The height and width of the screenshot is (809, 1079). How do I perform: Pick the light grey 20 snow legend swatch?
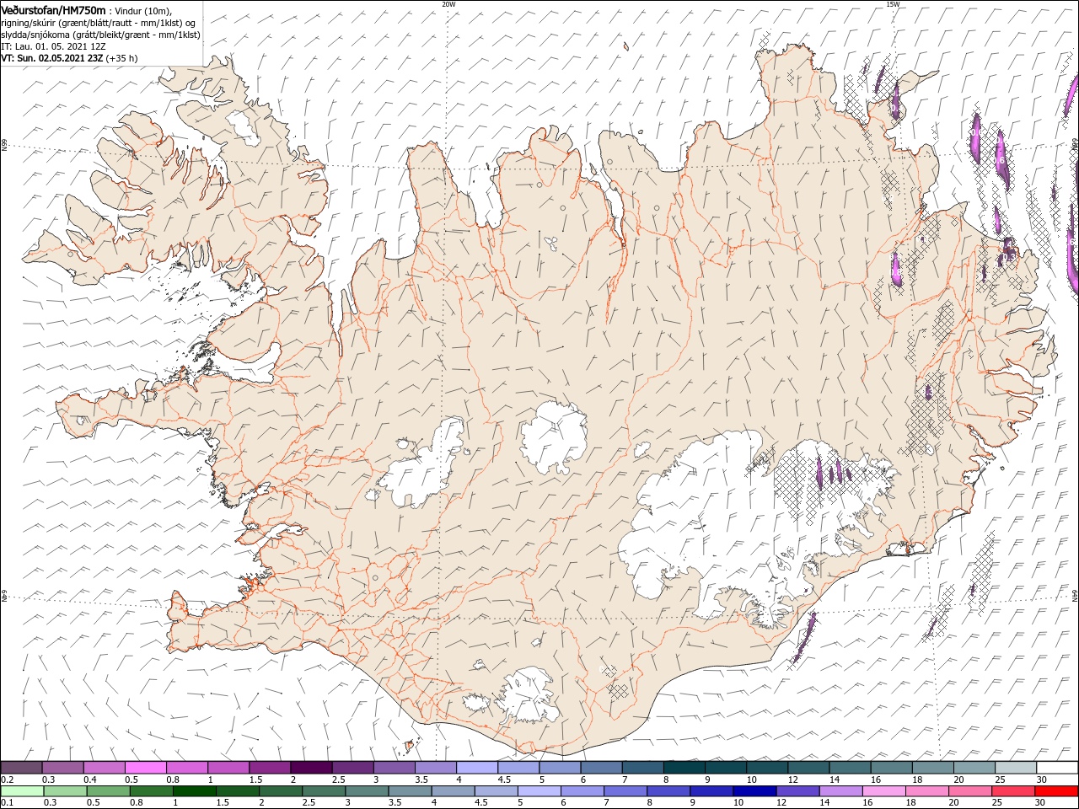tap(974, 768)
